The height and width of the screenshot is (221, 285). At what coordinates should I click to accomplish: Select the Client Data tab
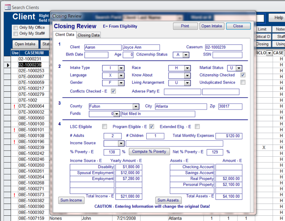point(65,35)
